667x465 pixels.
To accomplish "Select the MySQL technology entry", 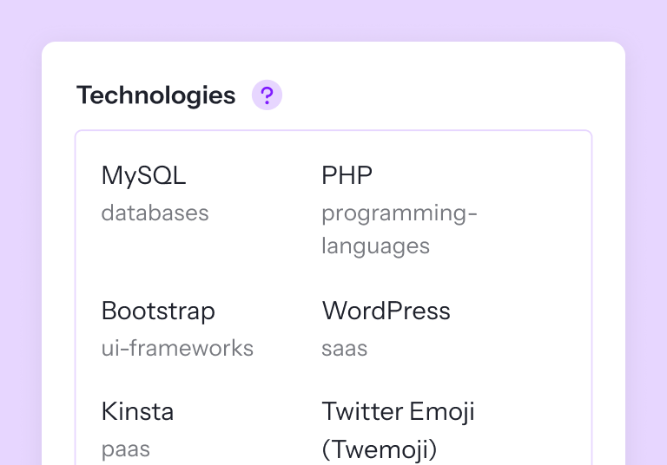I will (x=143, y=176).
